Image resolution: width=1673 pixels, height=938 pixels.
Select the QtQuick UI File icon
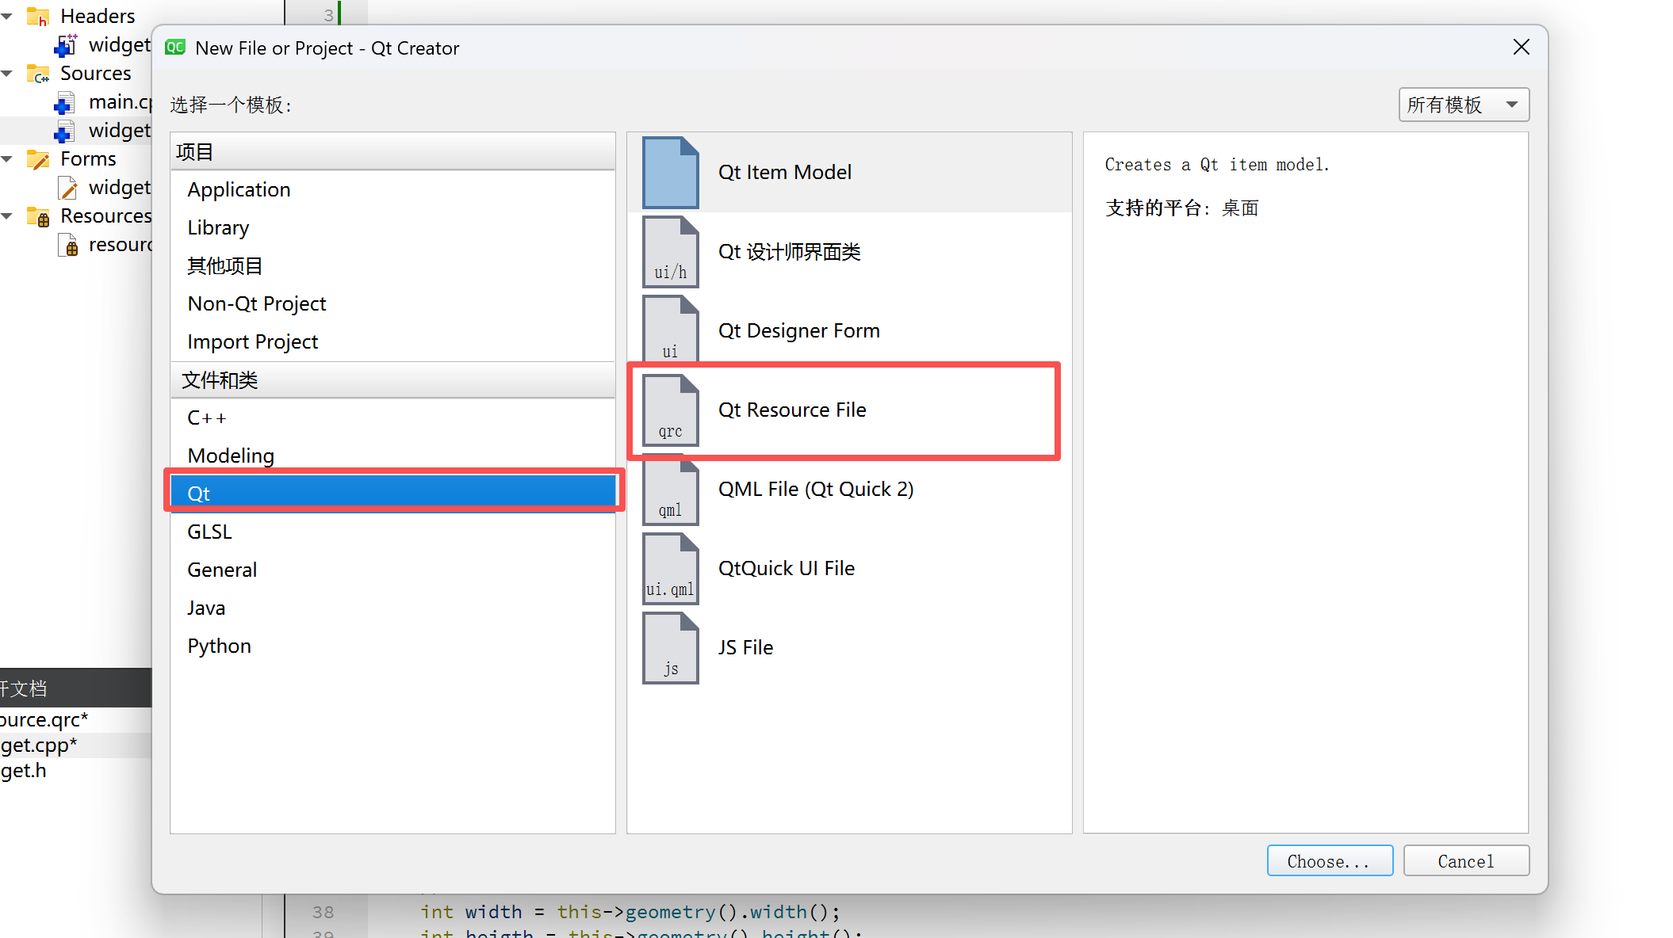pyautogui.click(x=670, y=569)
